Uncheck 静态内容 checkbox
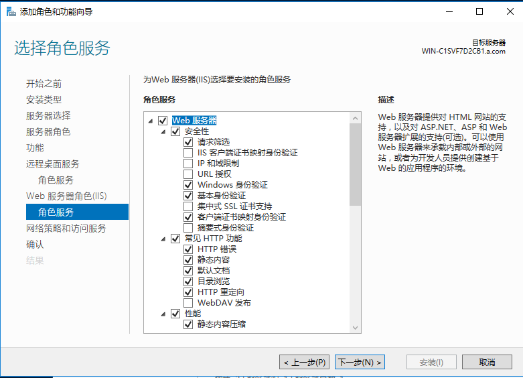 [x=188, y=260]
